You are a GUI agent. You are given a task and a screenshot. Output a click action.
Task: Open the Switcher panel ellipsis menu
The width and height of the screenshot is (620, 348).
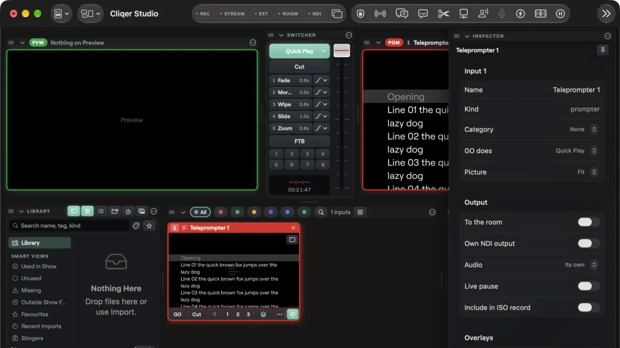[349, 35]
